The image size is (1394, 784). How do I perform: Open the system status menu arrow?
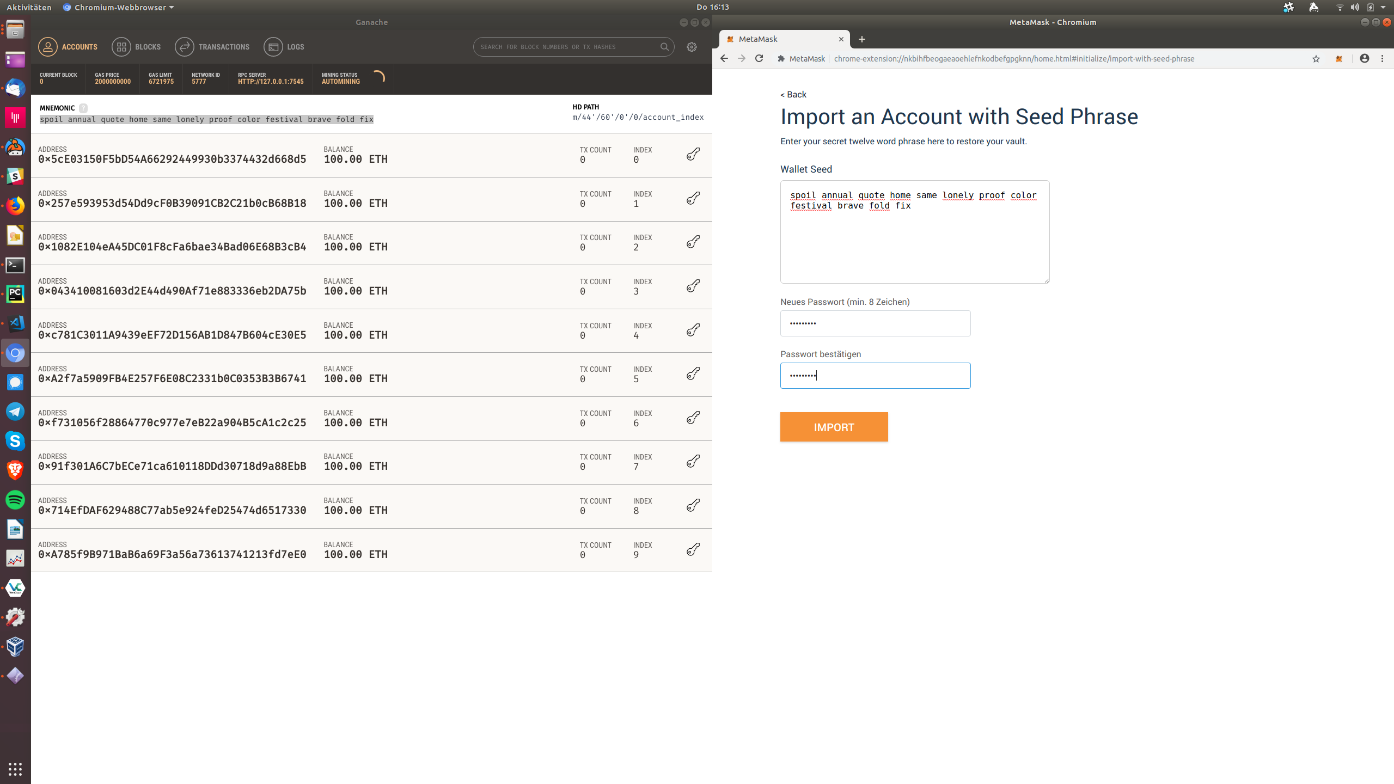pyautogui.click(x=1383, y=7)
